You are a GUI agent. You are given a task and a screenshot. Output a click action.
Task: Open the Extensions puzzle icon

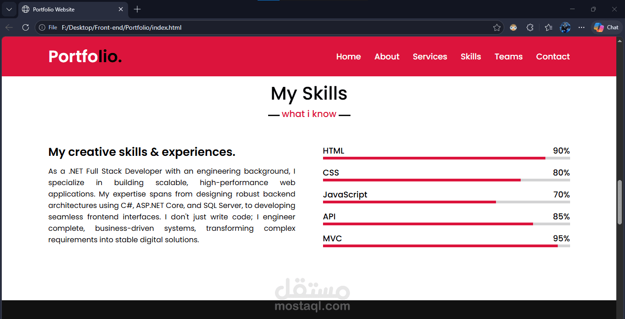coord(530,27)
